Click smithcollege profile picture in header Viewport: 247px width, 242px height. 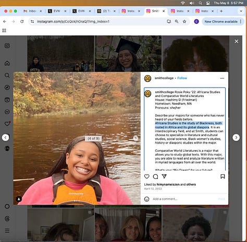147,78
